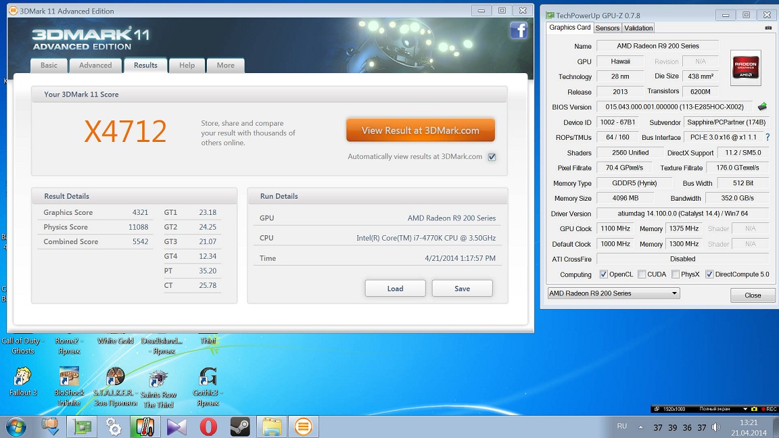
Task: Click the Radeon Graphics logo in GPU-Z
Action: pyautogui.click(x=746, y=68)
